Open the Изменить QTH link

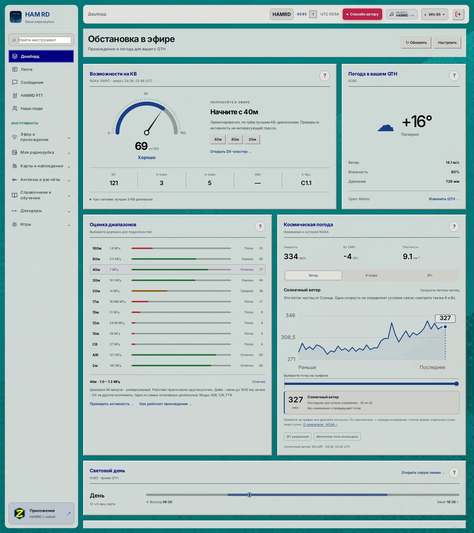coord(444,199)
